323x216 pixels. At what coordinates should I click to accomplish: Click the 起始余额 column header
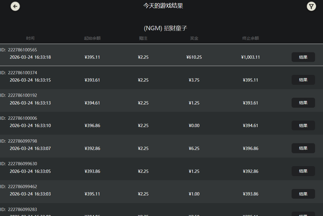[92, 38]
